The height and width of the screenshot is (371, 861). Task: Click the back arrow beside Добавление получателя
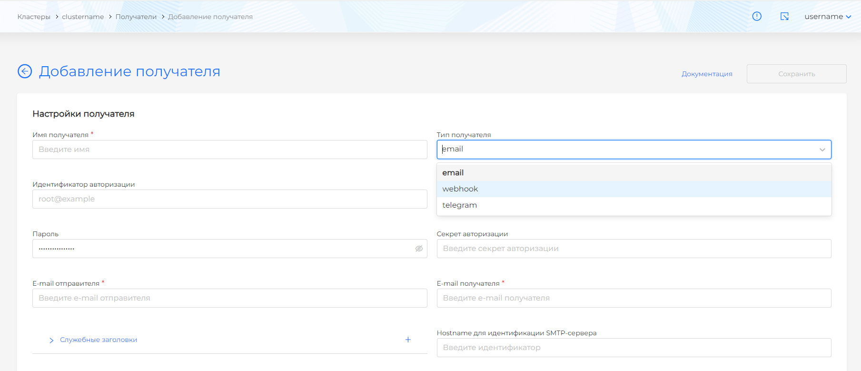click(25, 71)
